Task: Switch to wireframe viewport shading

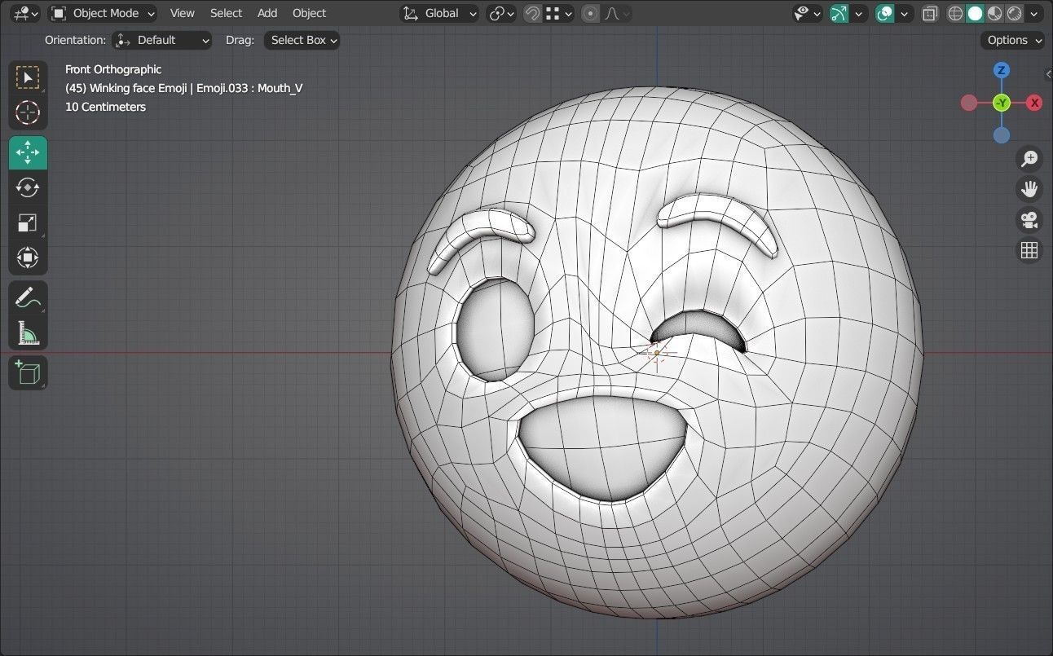Action: click(x=955, y=13)
